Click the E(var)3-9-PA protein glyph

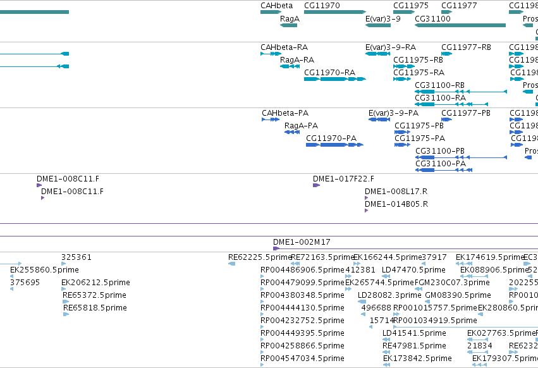[379, 120]
